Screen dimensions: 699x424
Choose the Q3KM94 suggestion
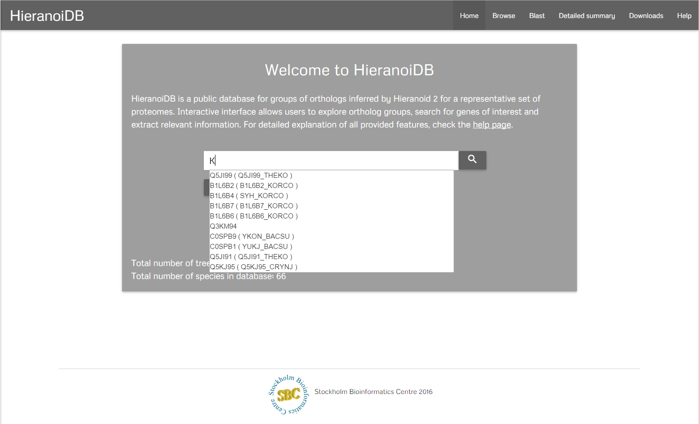coord(331,226)
